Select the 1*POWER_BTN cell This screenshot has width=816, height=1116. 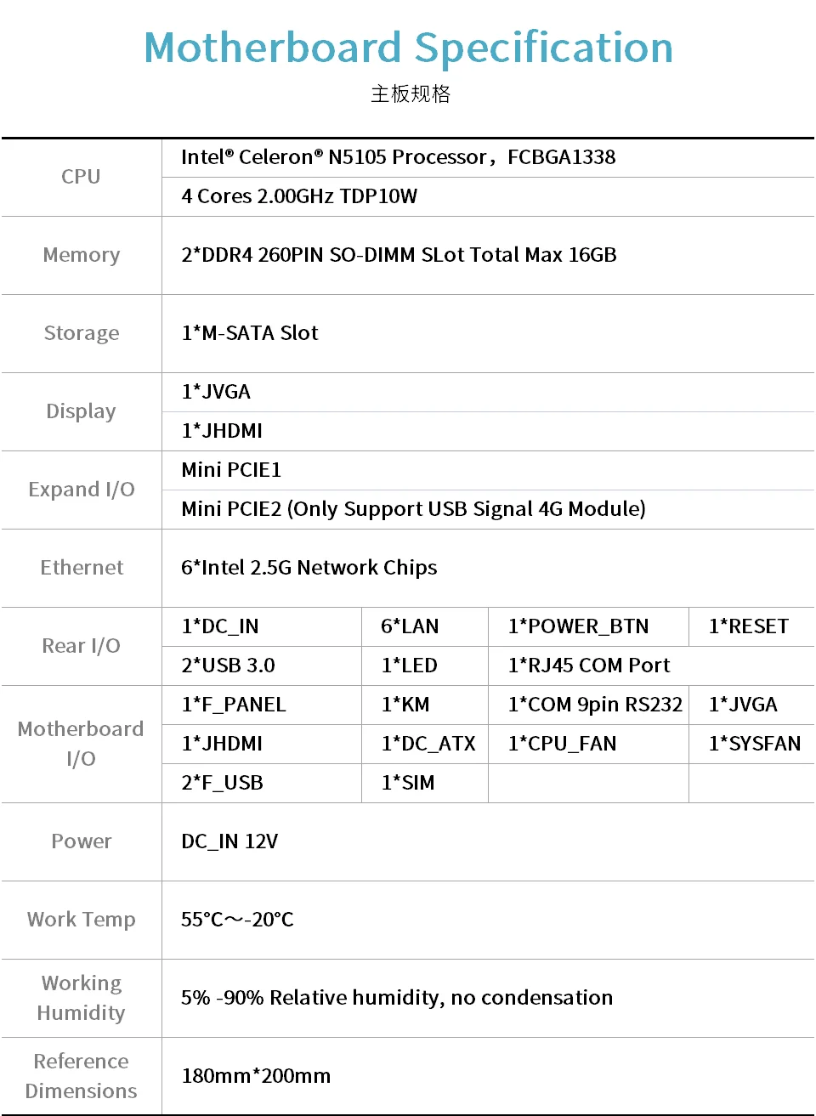click(x=578, y=626)
